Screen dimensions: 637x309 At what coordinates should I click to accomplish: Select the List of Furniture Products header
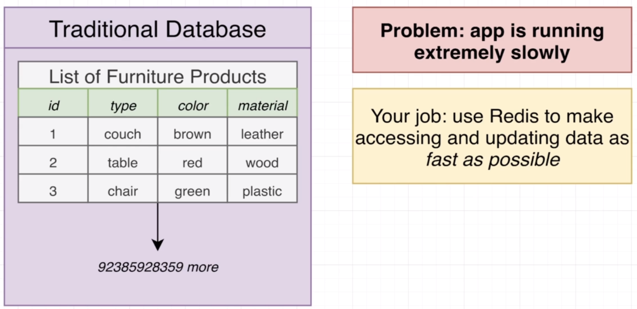(x=158, y=76)
